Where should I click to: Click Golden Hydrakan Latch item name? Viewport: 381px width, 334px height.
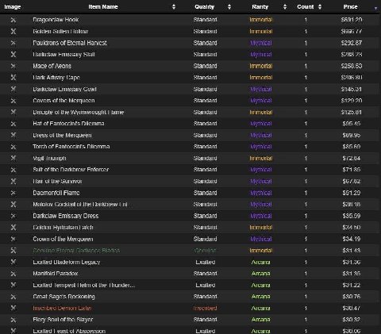[63, 228]
